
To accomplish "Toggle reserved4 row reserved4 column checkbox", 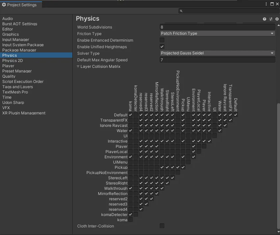I will pos(141,209).
